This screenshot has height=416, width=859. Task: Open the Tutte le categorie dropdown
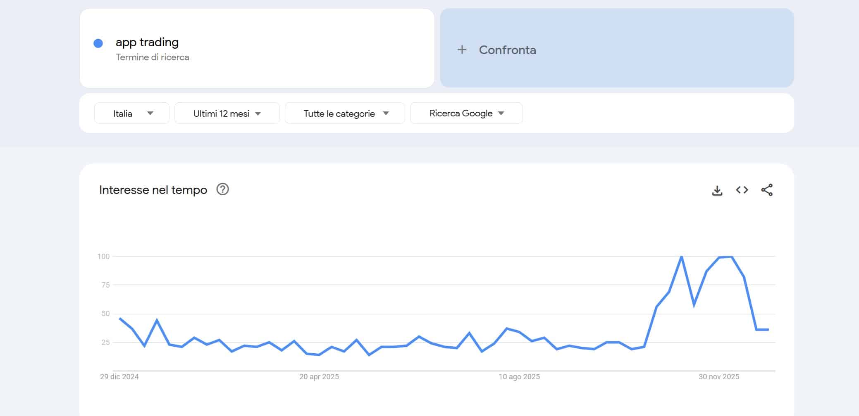click(x=344, y=113)
